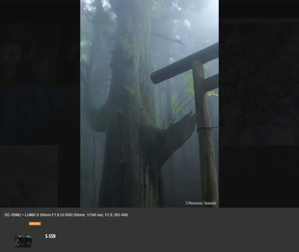The width and height of the screenshot is (299, 252).
Task: Open the S-S50 lens product link
Action: pos(50,236)
